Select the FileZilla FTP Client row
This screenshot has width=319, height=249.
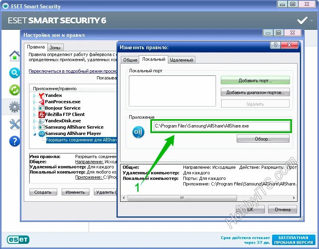(x=65, y=114)
